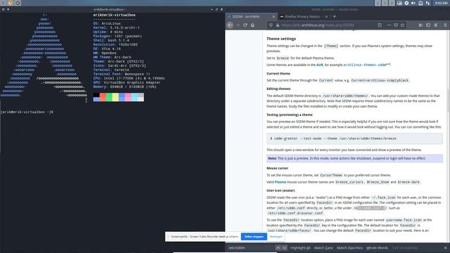Open Firefox hamburger menu
Viewport: 450px width, 253px height.
pyautogui.click(x=445, y=25)
